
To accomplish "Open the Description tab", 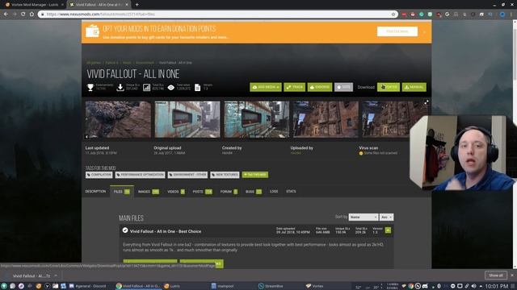I will pyautogui.click(x=95, y=192).
